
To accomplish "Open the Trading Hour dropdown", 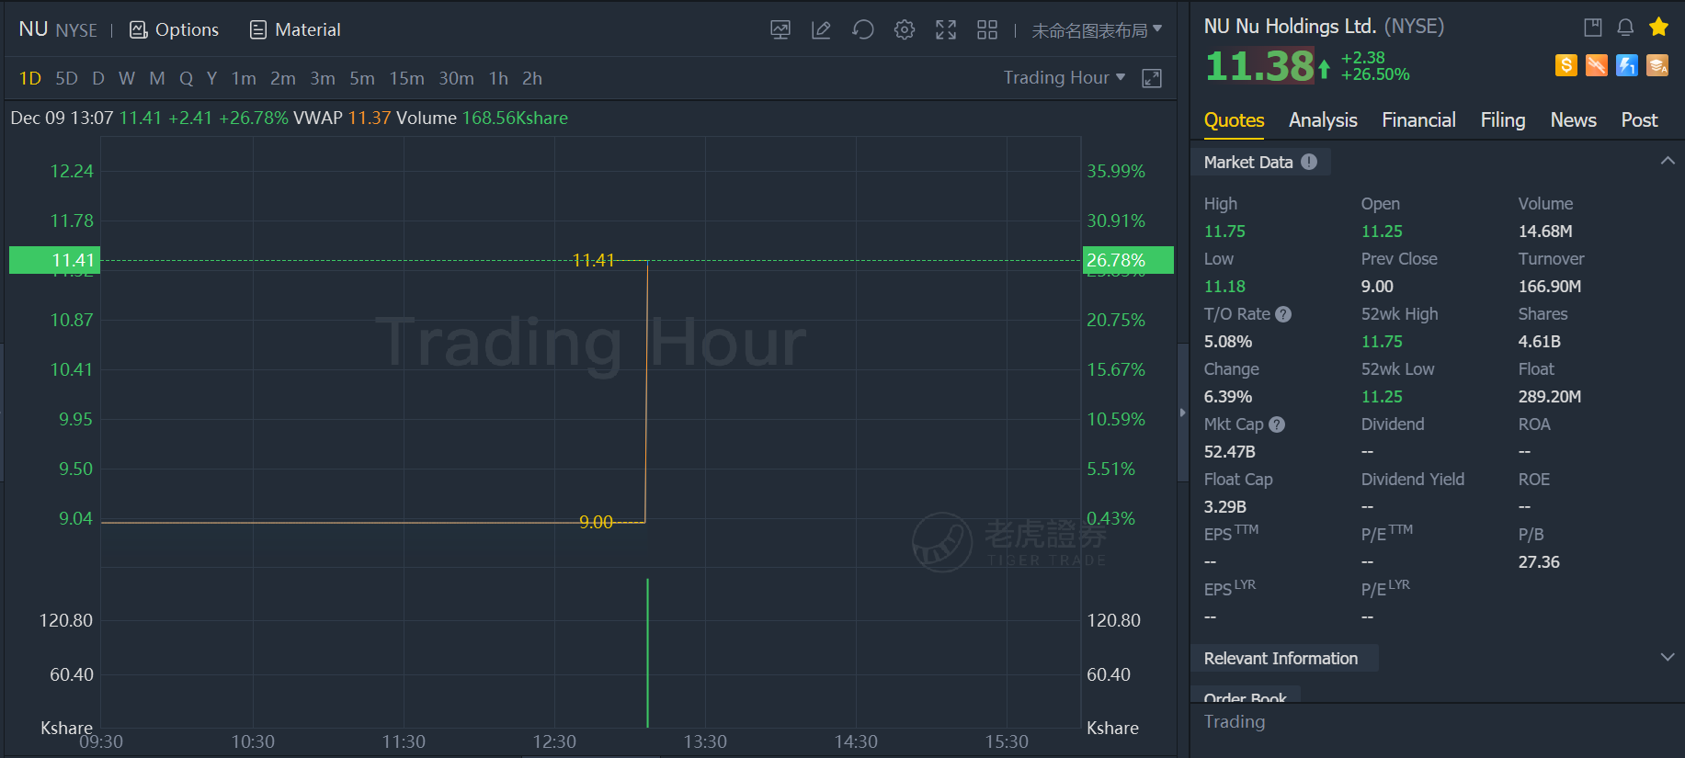I will pos(1065,78).
